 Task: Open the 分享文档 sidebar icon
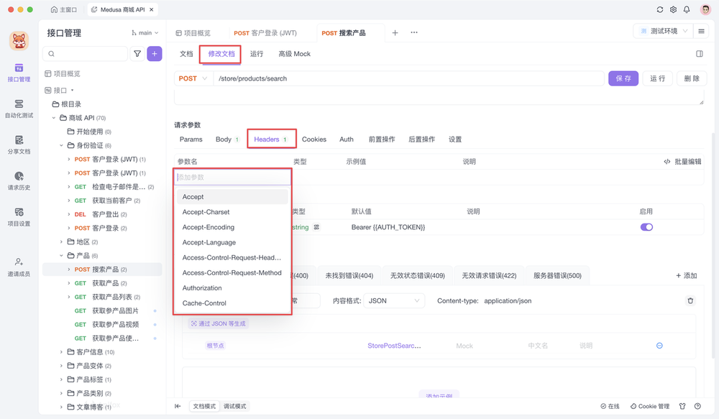pyautogui.click(x=19, y=146)
